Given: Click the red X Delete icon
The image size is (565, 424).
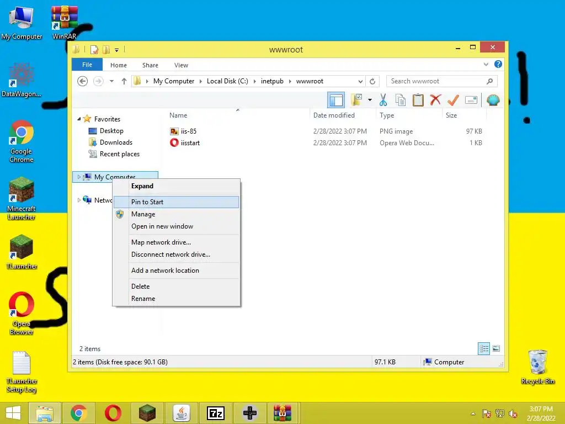Looking at the screenshot, I should click(x=435, y=99).
